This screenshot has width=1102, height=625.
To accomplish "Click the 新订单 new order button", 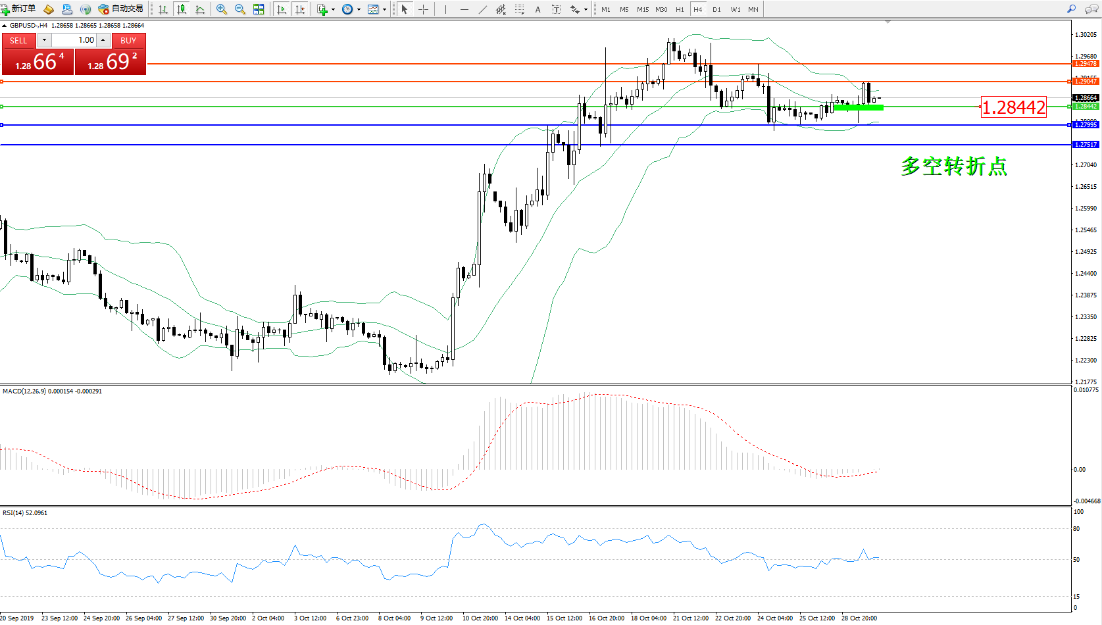I will [18, 9].
